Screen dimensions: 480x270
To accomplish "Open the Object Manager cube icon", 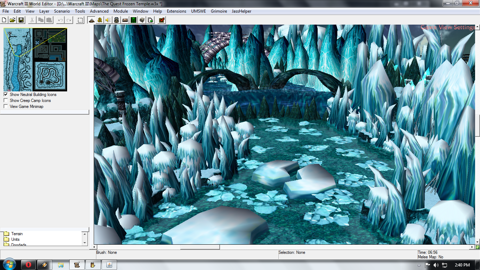I will pos(142,20).
